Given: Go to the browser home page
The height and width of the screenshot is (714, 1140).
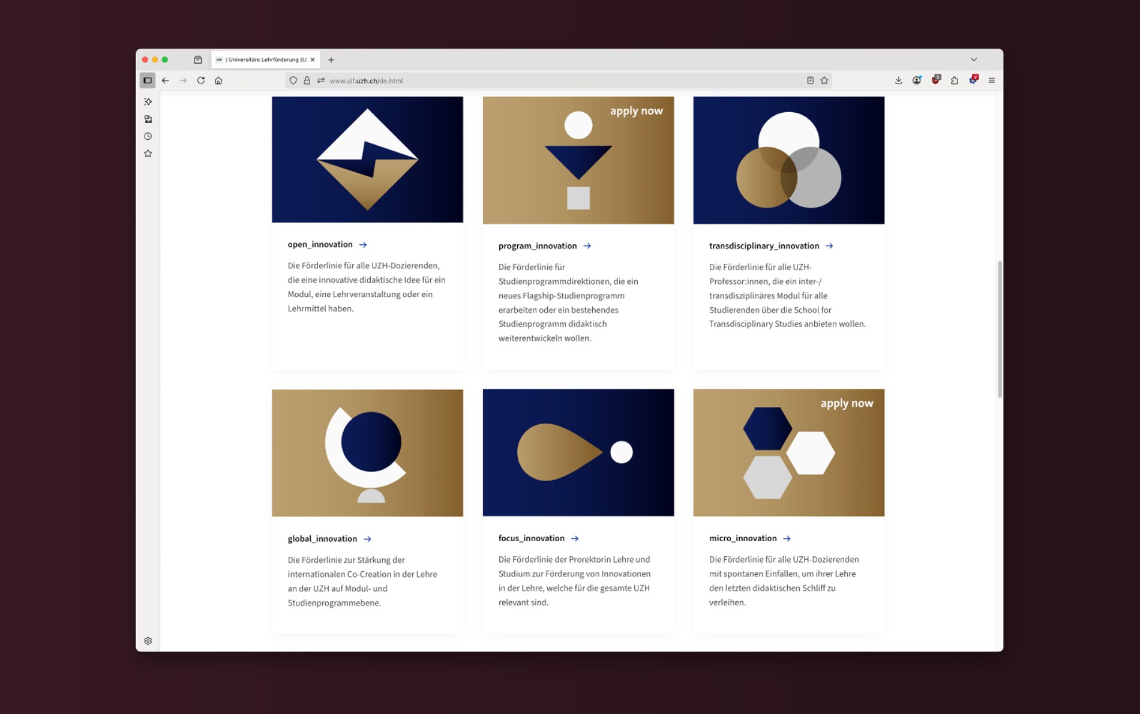Looking at the screenshot, I should [x=218, y=80].
